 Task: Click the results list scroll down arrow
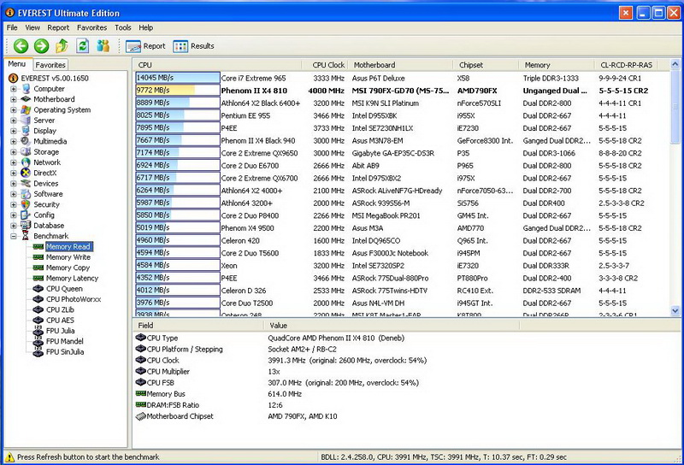click(675, 311)
